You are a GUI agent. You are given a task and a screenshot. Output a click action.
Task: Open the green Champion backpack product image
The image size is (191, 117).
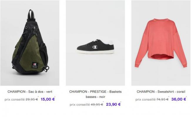(x=30, y=43)
